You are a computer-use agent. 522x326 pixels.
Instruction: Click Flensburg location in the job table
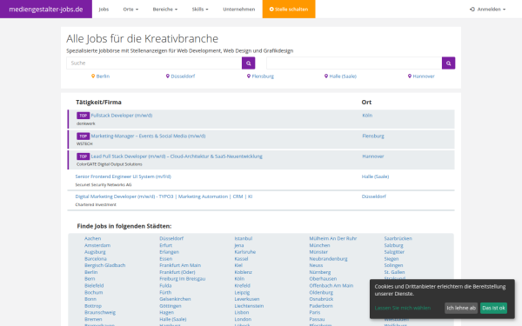point(373,136)
